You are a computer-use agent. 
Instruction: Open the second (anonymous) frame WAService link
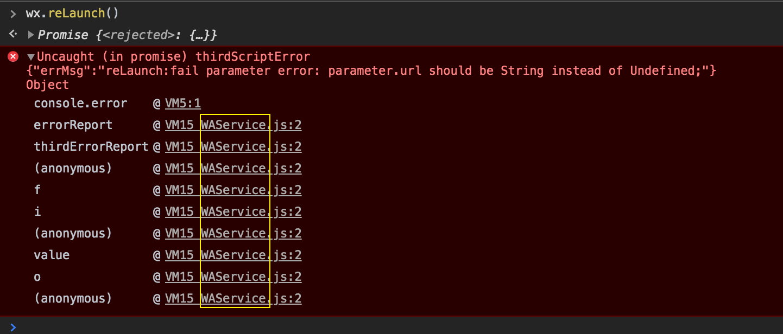pyautogui.click(x=233, y=234)
